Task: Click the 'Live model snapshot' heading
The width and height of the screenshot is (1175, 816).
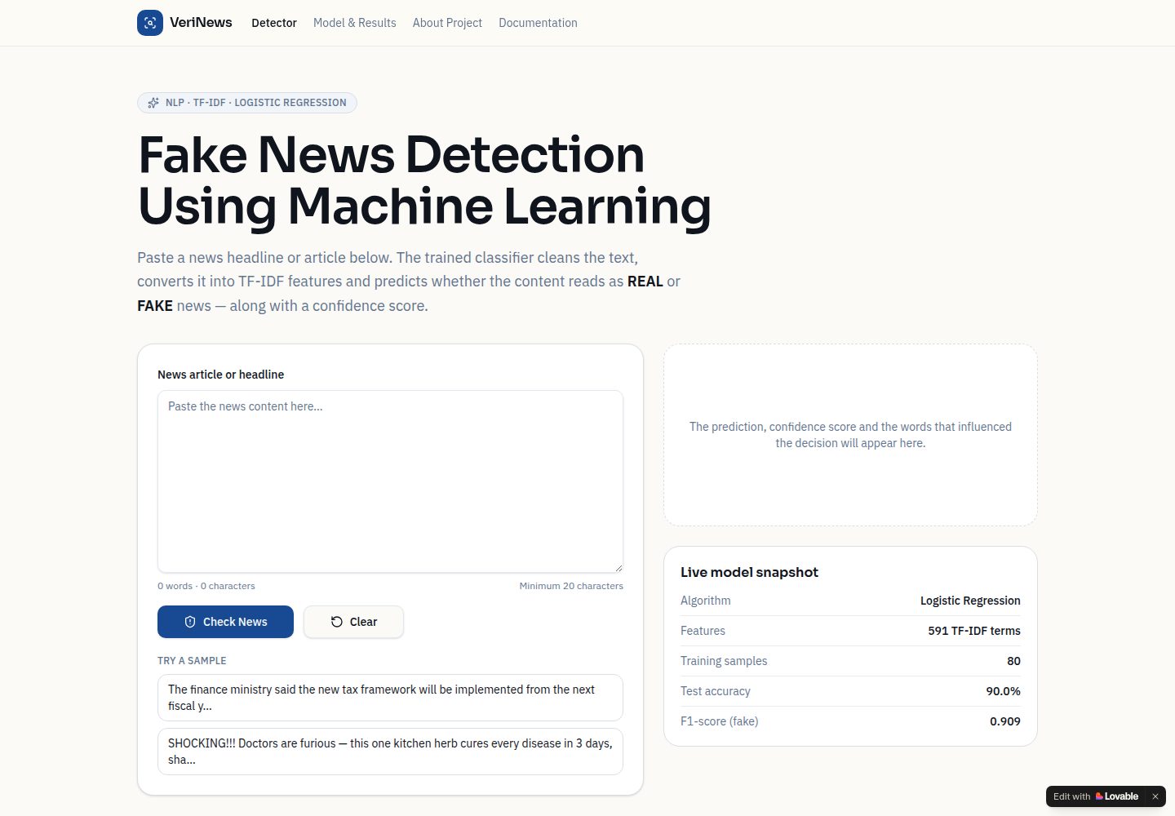Action: (x=749, y=573)
